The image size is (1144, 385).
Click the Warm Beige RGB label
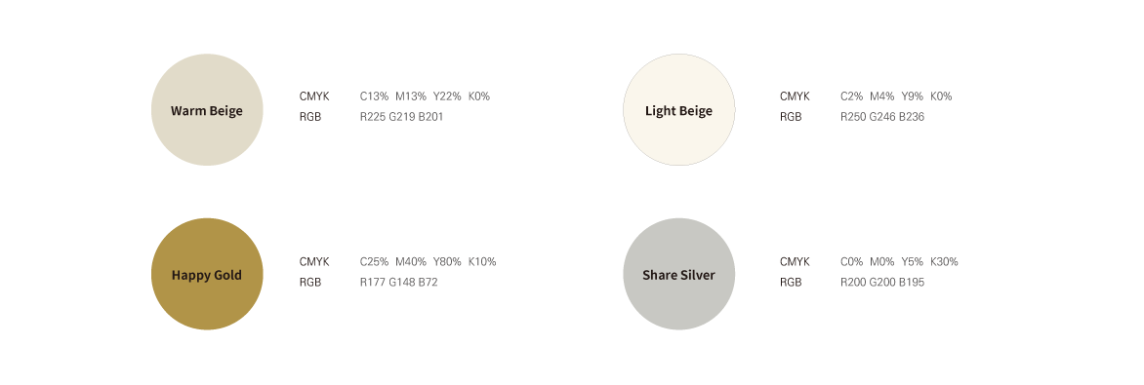click(x=310, y=117)
